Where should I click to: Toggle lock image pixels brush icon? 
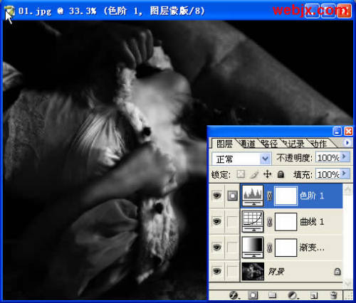point(254,175)
